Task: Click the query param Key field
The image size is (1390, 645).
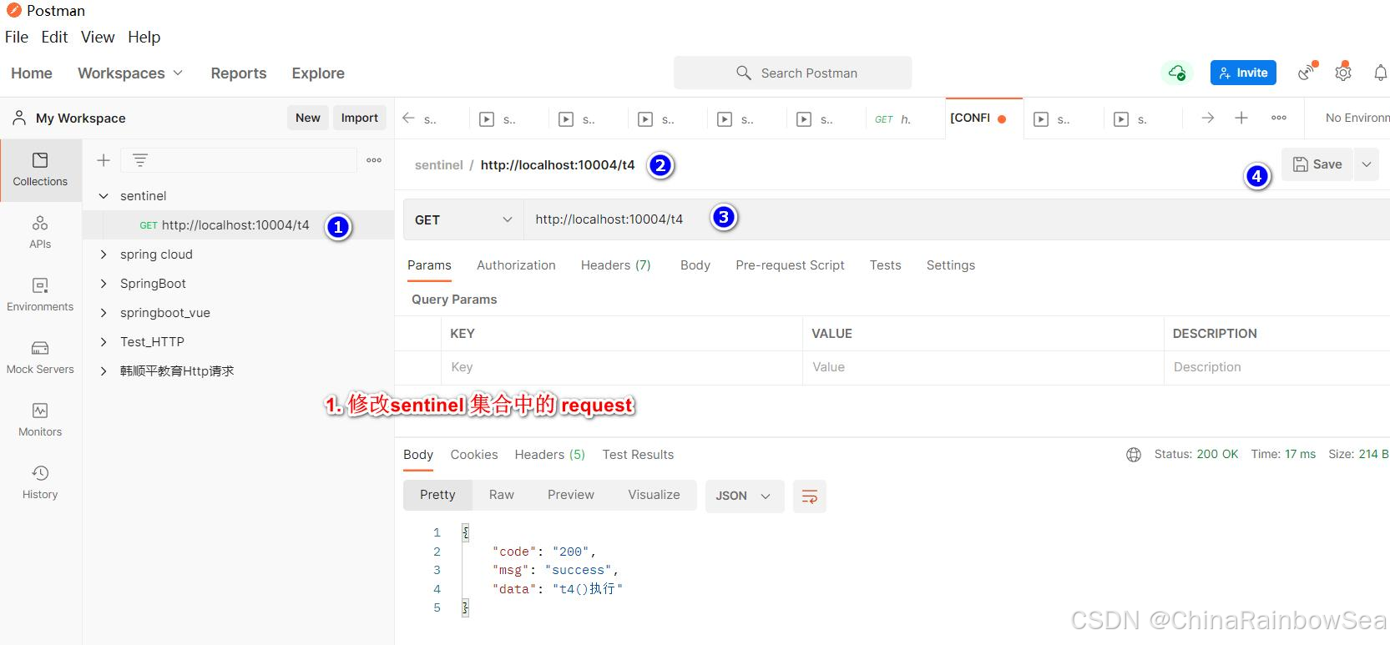Action: [622, 367]
